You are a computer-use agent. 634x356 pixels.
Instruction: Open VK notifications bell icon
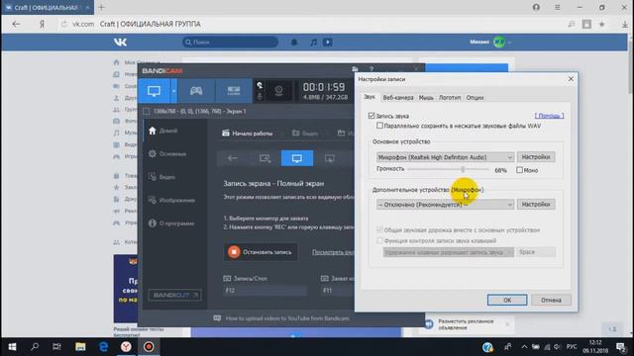click(294, 42)
